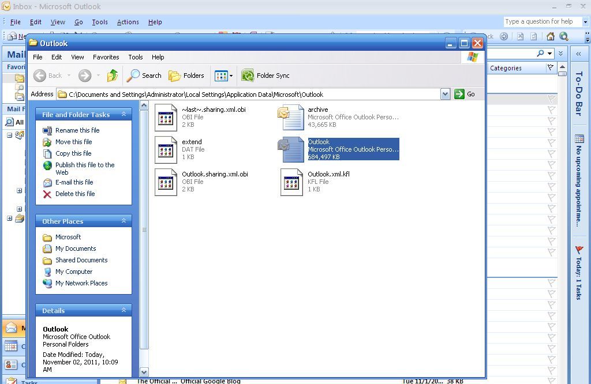Open Search in the Outlook folder window

tap(144, 76)
